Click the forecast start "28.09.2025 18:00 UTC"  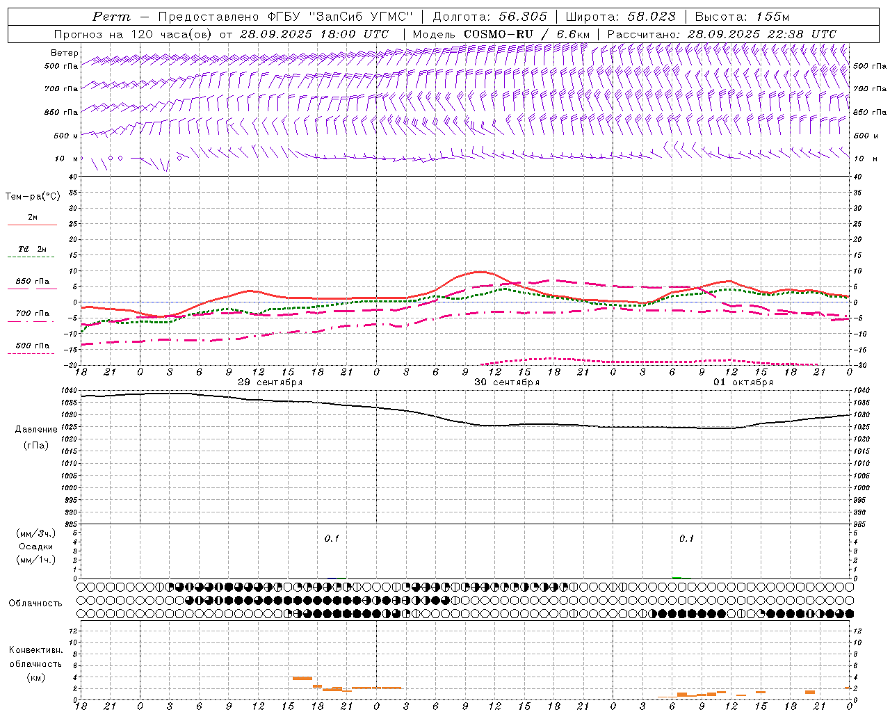tap(314, 33)
